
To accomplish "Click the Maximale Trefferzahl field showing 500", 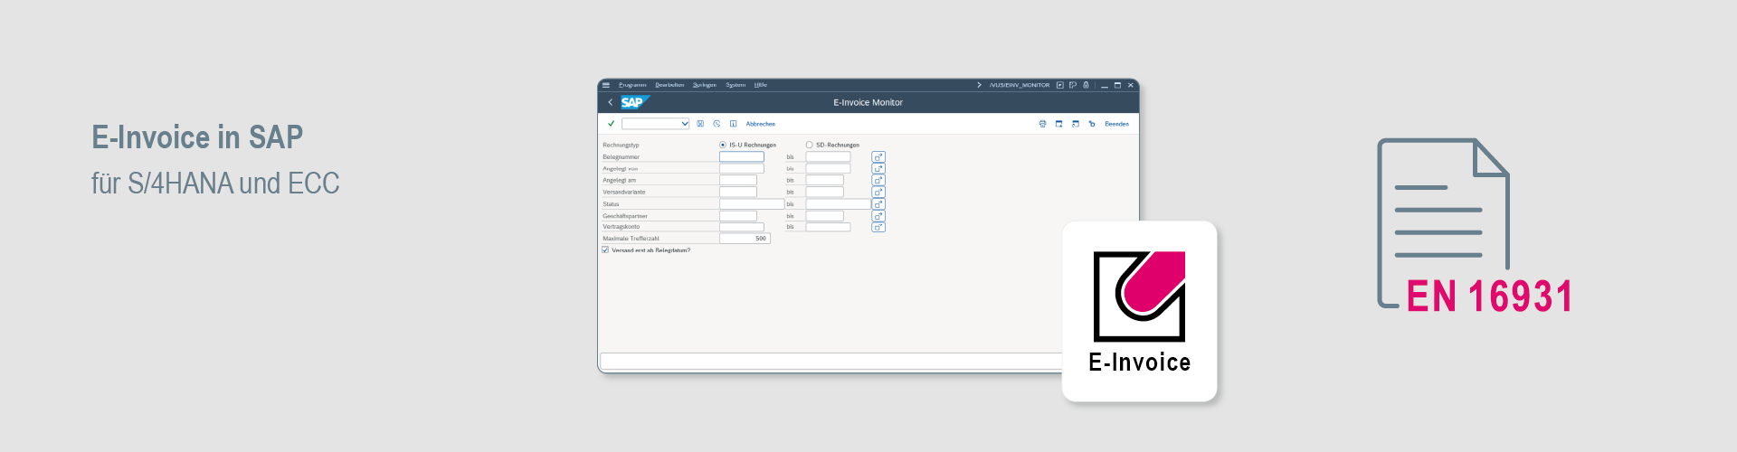I will pyautogui.click(x=745, y=239).
